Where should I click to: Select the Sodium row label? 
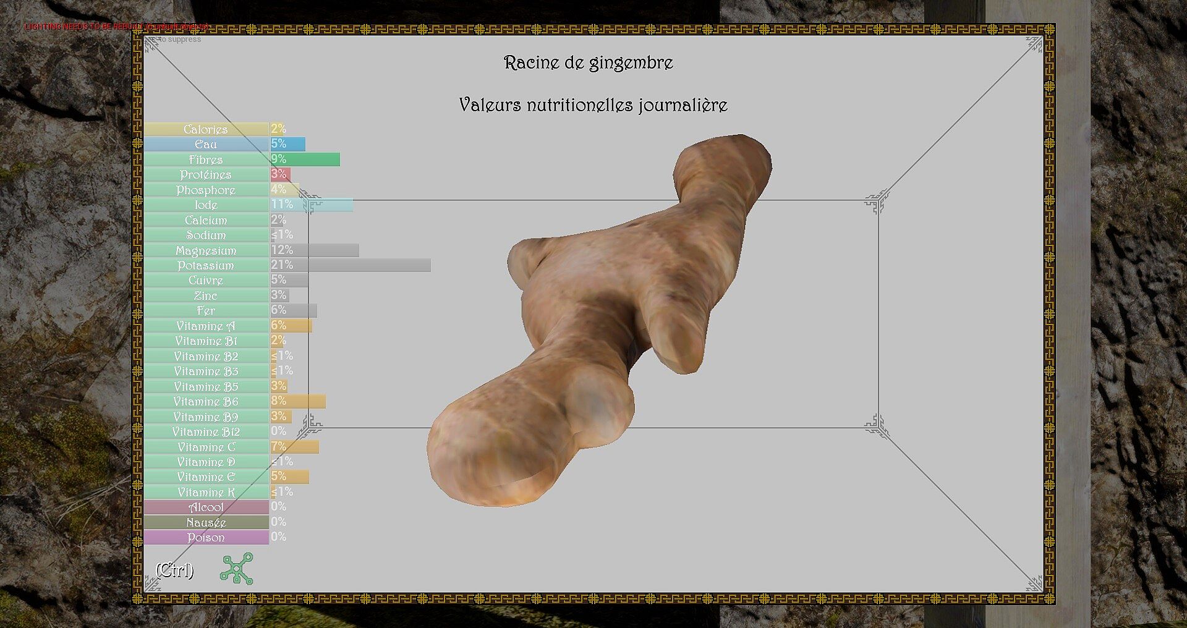pyautogui.click(x=206, y=235)
